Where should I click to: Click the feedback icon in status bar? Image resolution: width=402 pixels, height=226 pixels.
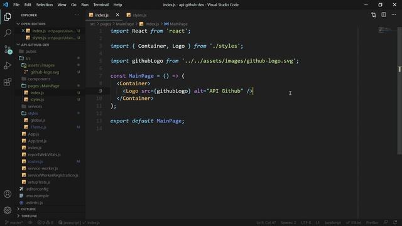pyautogui.click(x=386, y=222)
